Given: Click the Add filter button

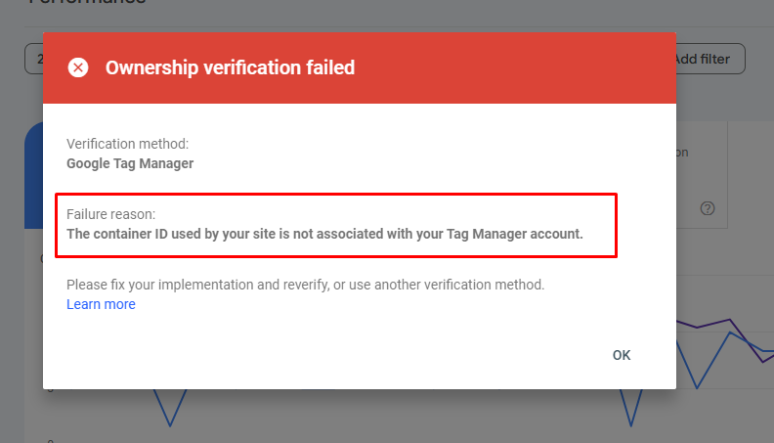Looking at the screenshot, I should 709,59.
